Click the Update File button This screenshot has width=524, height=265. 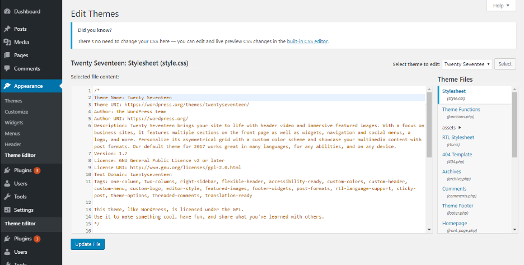(87, 244)
